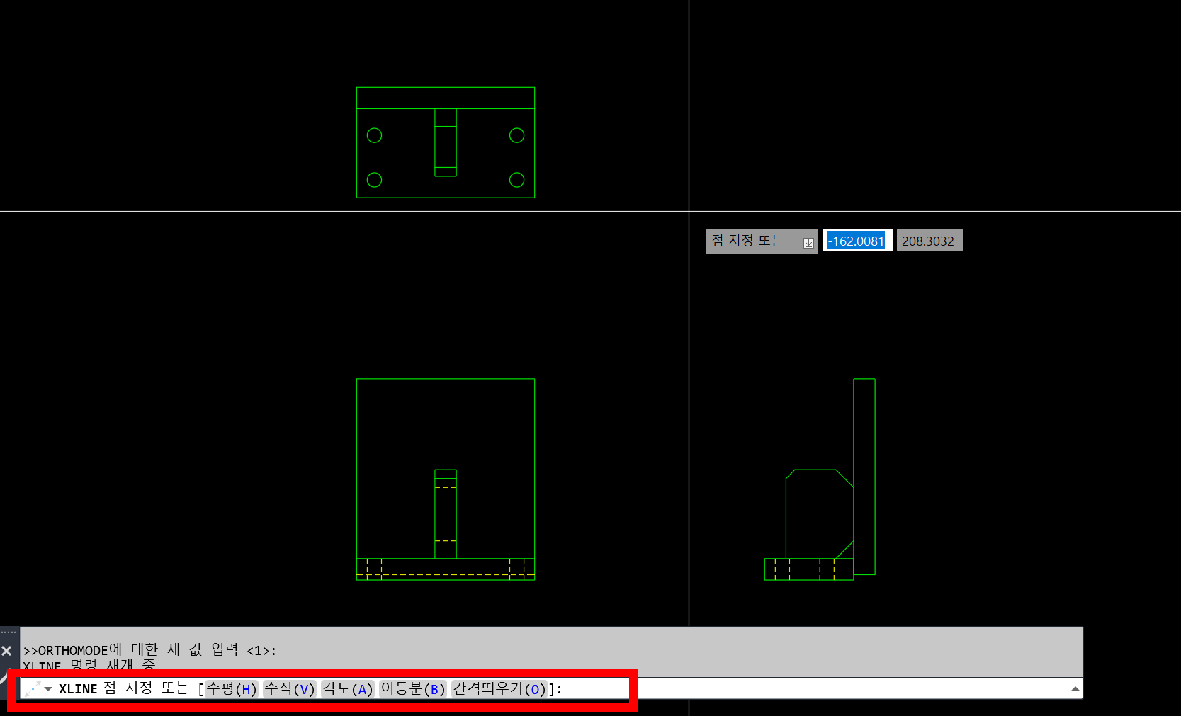
Task: Click the dynamic prompt text '점 지정 또는'
Action: coord(747,241)
